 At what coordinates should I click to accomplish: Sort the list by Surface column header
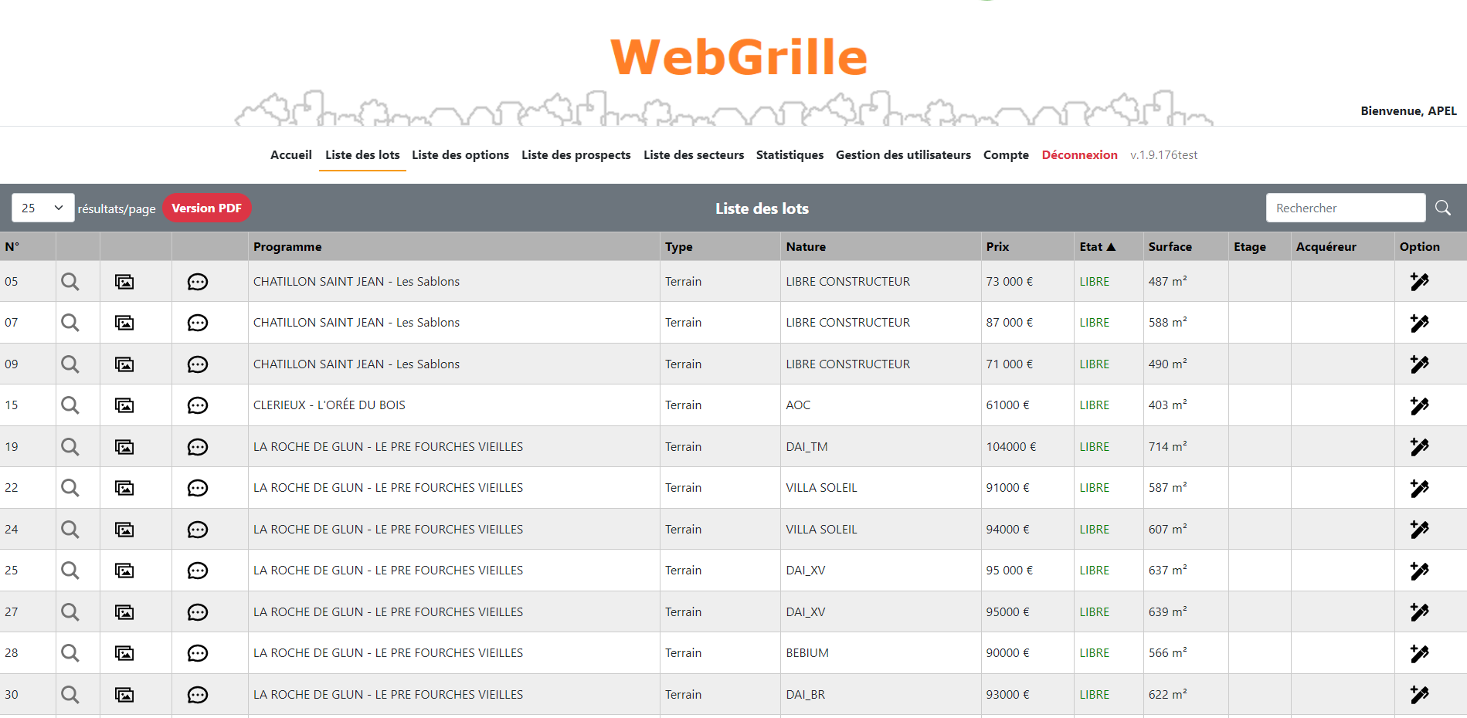[x=1170, y=247]
